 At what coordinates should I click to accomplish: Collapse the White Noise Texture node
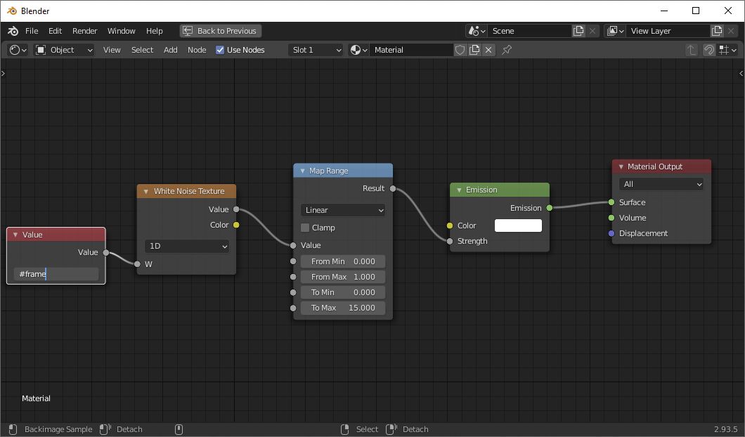pos(146,191)
